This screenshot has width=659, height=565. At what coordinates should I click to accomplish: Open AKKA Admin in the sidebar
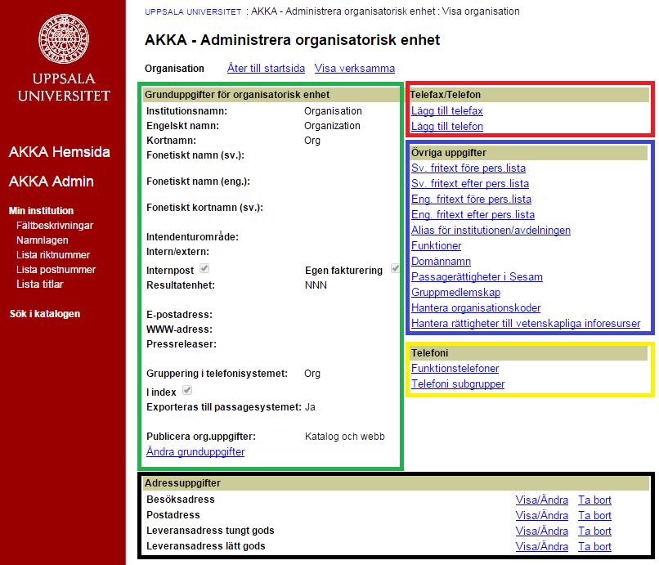(52, 182)
